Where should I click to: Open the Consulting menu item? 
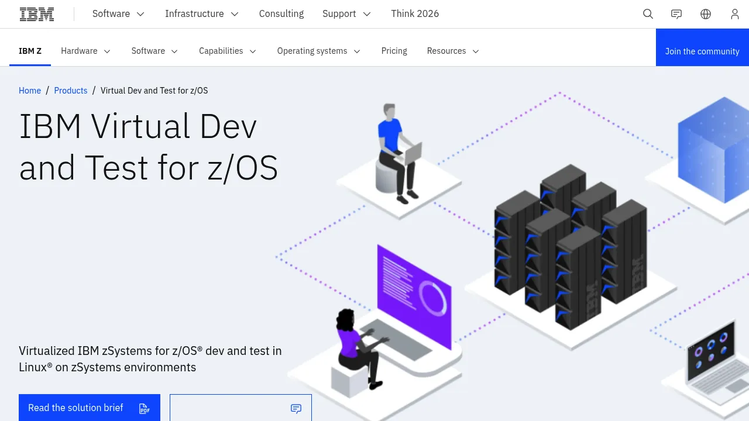point(281,14)
